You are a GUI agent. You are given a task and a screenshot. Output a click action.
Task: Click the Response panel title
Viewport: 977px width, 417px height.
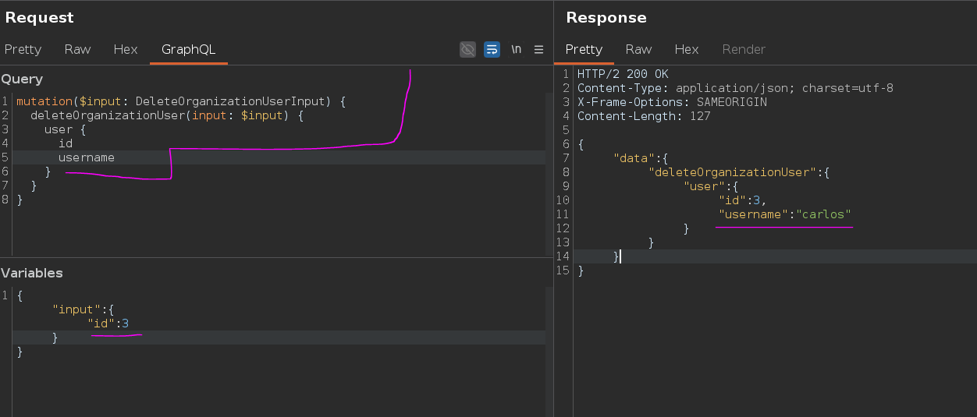pos(606,17)
